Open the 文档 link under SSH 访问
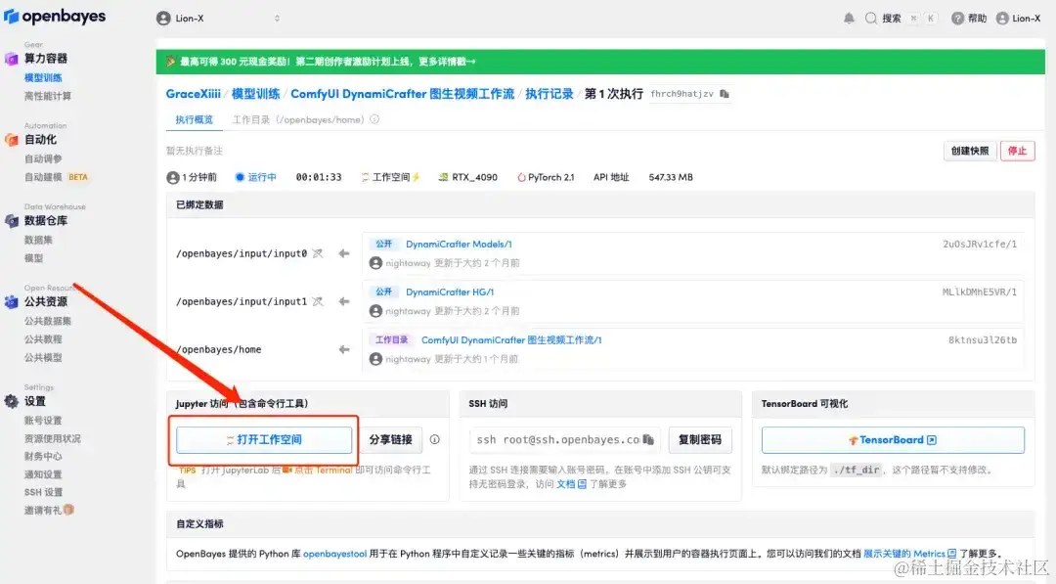This screenshot has width=1056, height=584. click(571, 483)
